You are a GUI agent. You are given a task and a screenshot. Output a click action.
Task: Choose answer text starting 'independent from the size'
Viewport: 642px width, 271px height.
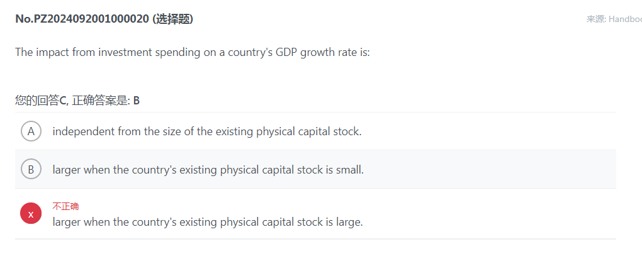point(207,131)
